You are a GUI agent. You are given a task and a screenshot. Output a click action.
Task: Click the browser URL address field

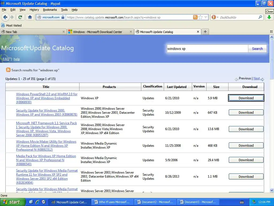(x=129, y=17)
